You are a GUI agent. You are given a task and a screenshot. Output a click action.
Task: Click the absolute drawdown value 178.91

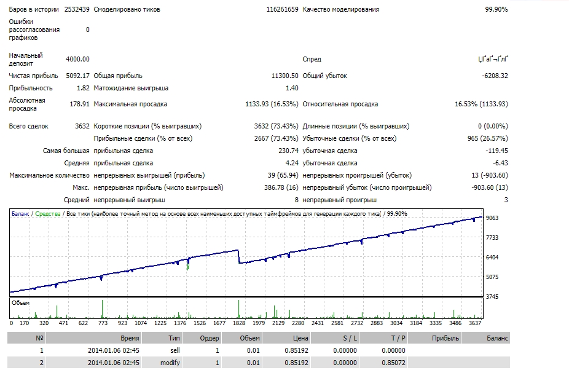[x=79, y=104]
